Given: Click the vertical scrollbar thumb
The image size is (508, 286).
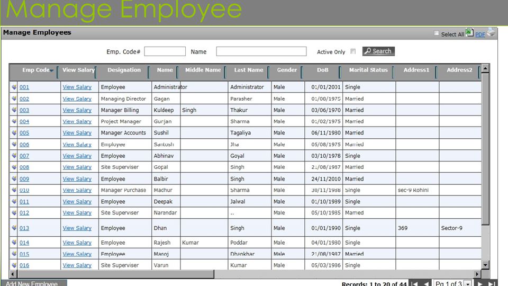Looking at the screenshot, I should point(485,149).
